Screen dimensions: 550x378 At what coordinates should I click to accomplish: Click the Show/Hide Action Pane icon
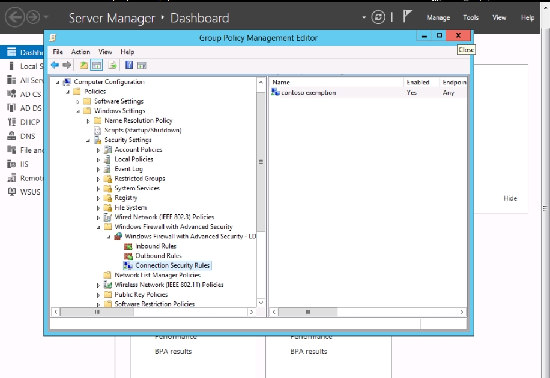(142, 65)
